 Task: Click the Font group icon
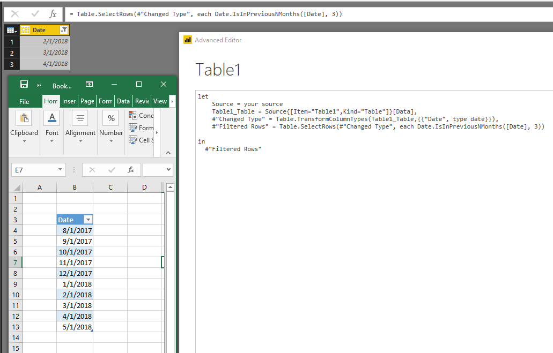coord(52,118)
